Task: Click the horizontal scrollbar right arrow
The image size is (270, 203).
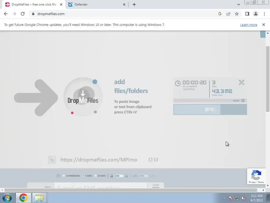Action: (x=263, y=190)
